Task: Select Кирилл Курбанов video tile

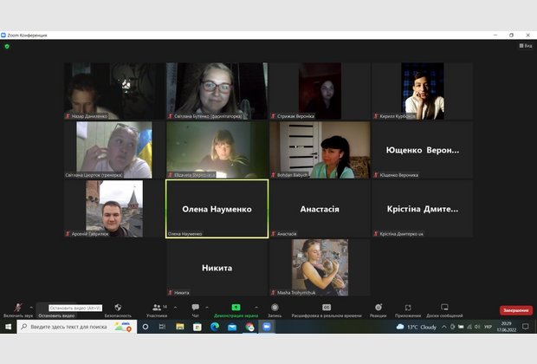Action: (423, 91)
